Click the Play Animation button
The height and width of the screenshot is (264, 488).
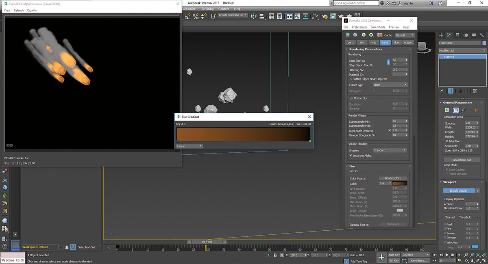click(x=447, y=255)
